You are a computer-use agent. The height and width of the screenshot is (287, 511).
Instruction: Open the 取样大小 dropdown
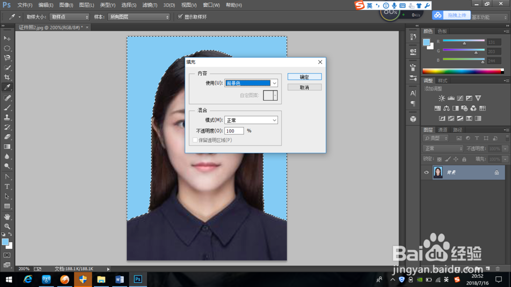pyautogui.click(x=69, y=17)
